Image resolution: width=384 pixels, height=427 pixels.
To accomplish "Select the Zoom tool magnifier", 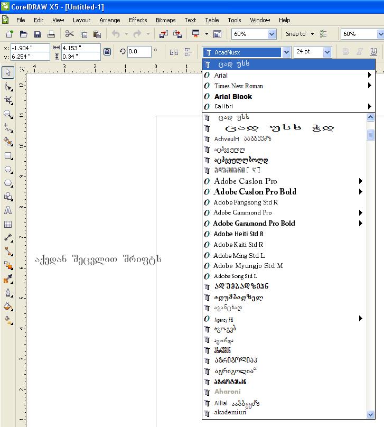I will click(8, 114).
